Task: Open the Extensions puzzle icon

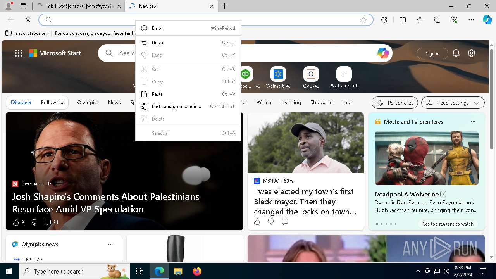Action: pyautogui.click(x=384, y=20)
